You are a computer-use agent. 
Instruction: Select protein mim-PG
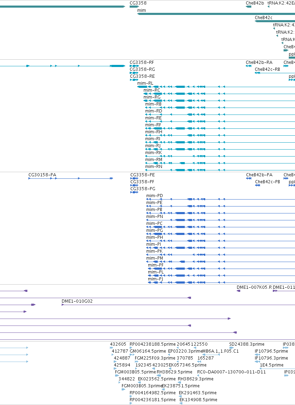[154, 231]
